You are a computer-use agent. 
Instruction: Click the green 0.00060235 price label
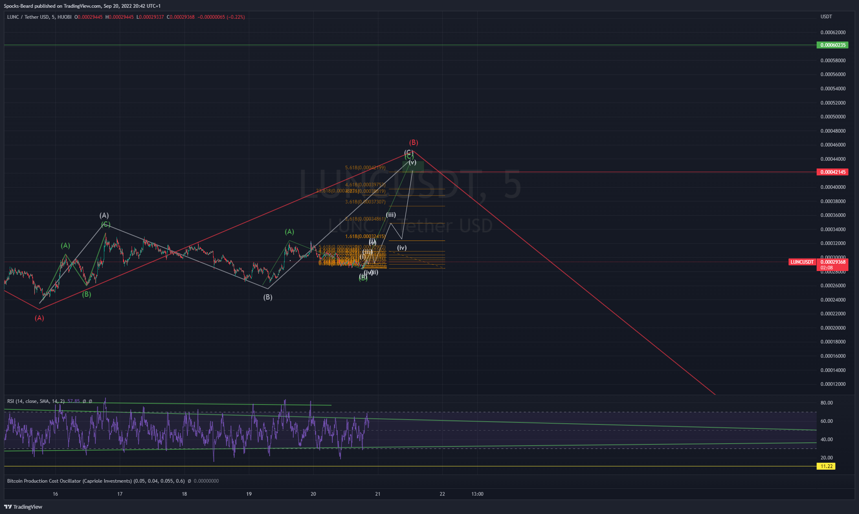point(833,45)
